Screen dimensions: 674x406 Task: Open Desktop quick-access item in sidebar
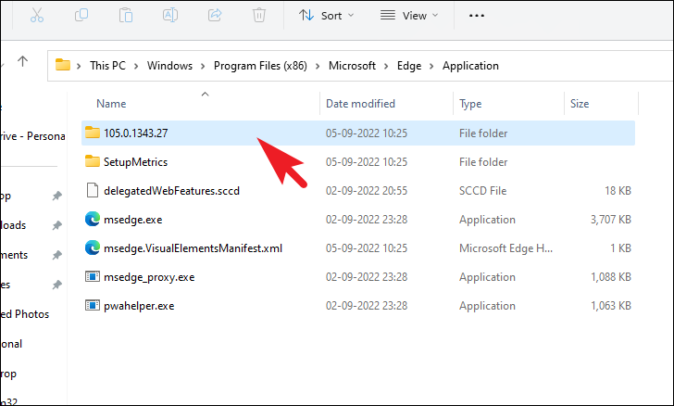point(6,197)
